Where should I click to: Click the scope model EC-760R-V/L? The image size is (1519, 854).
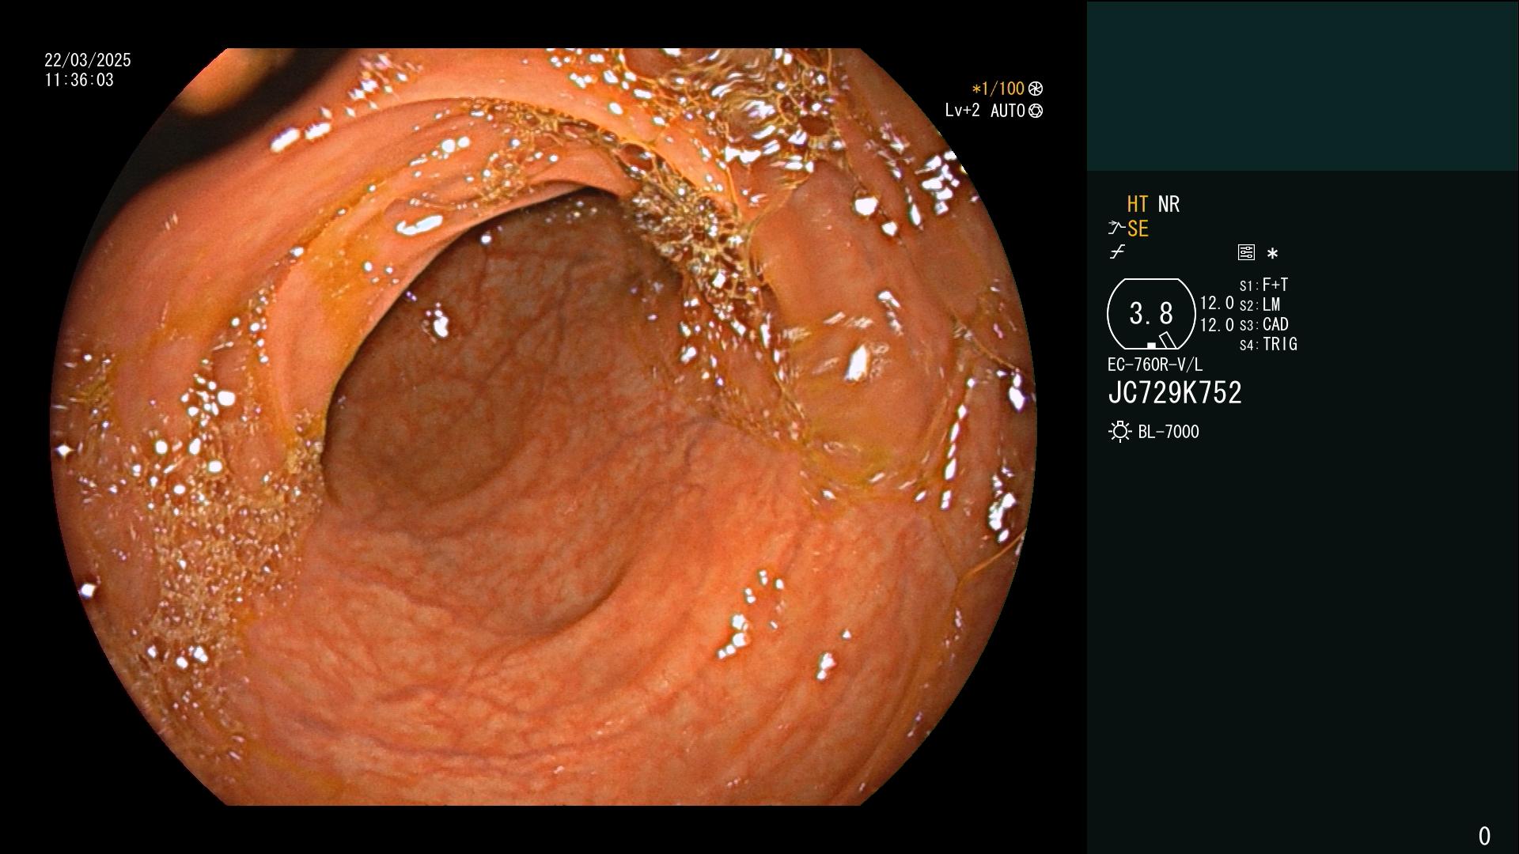(1155, 365)
